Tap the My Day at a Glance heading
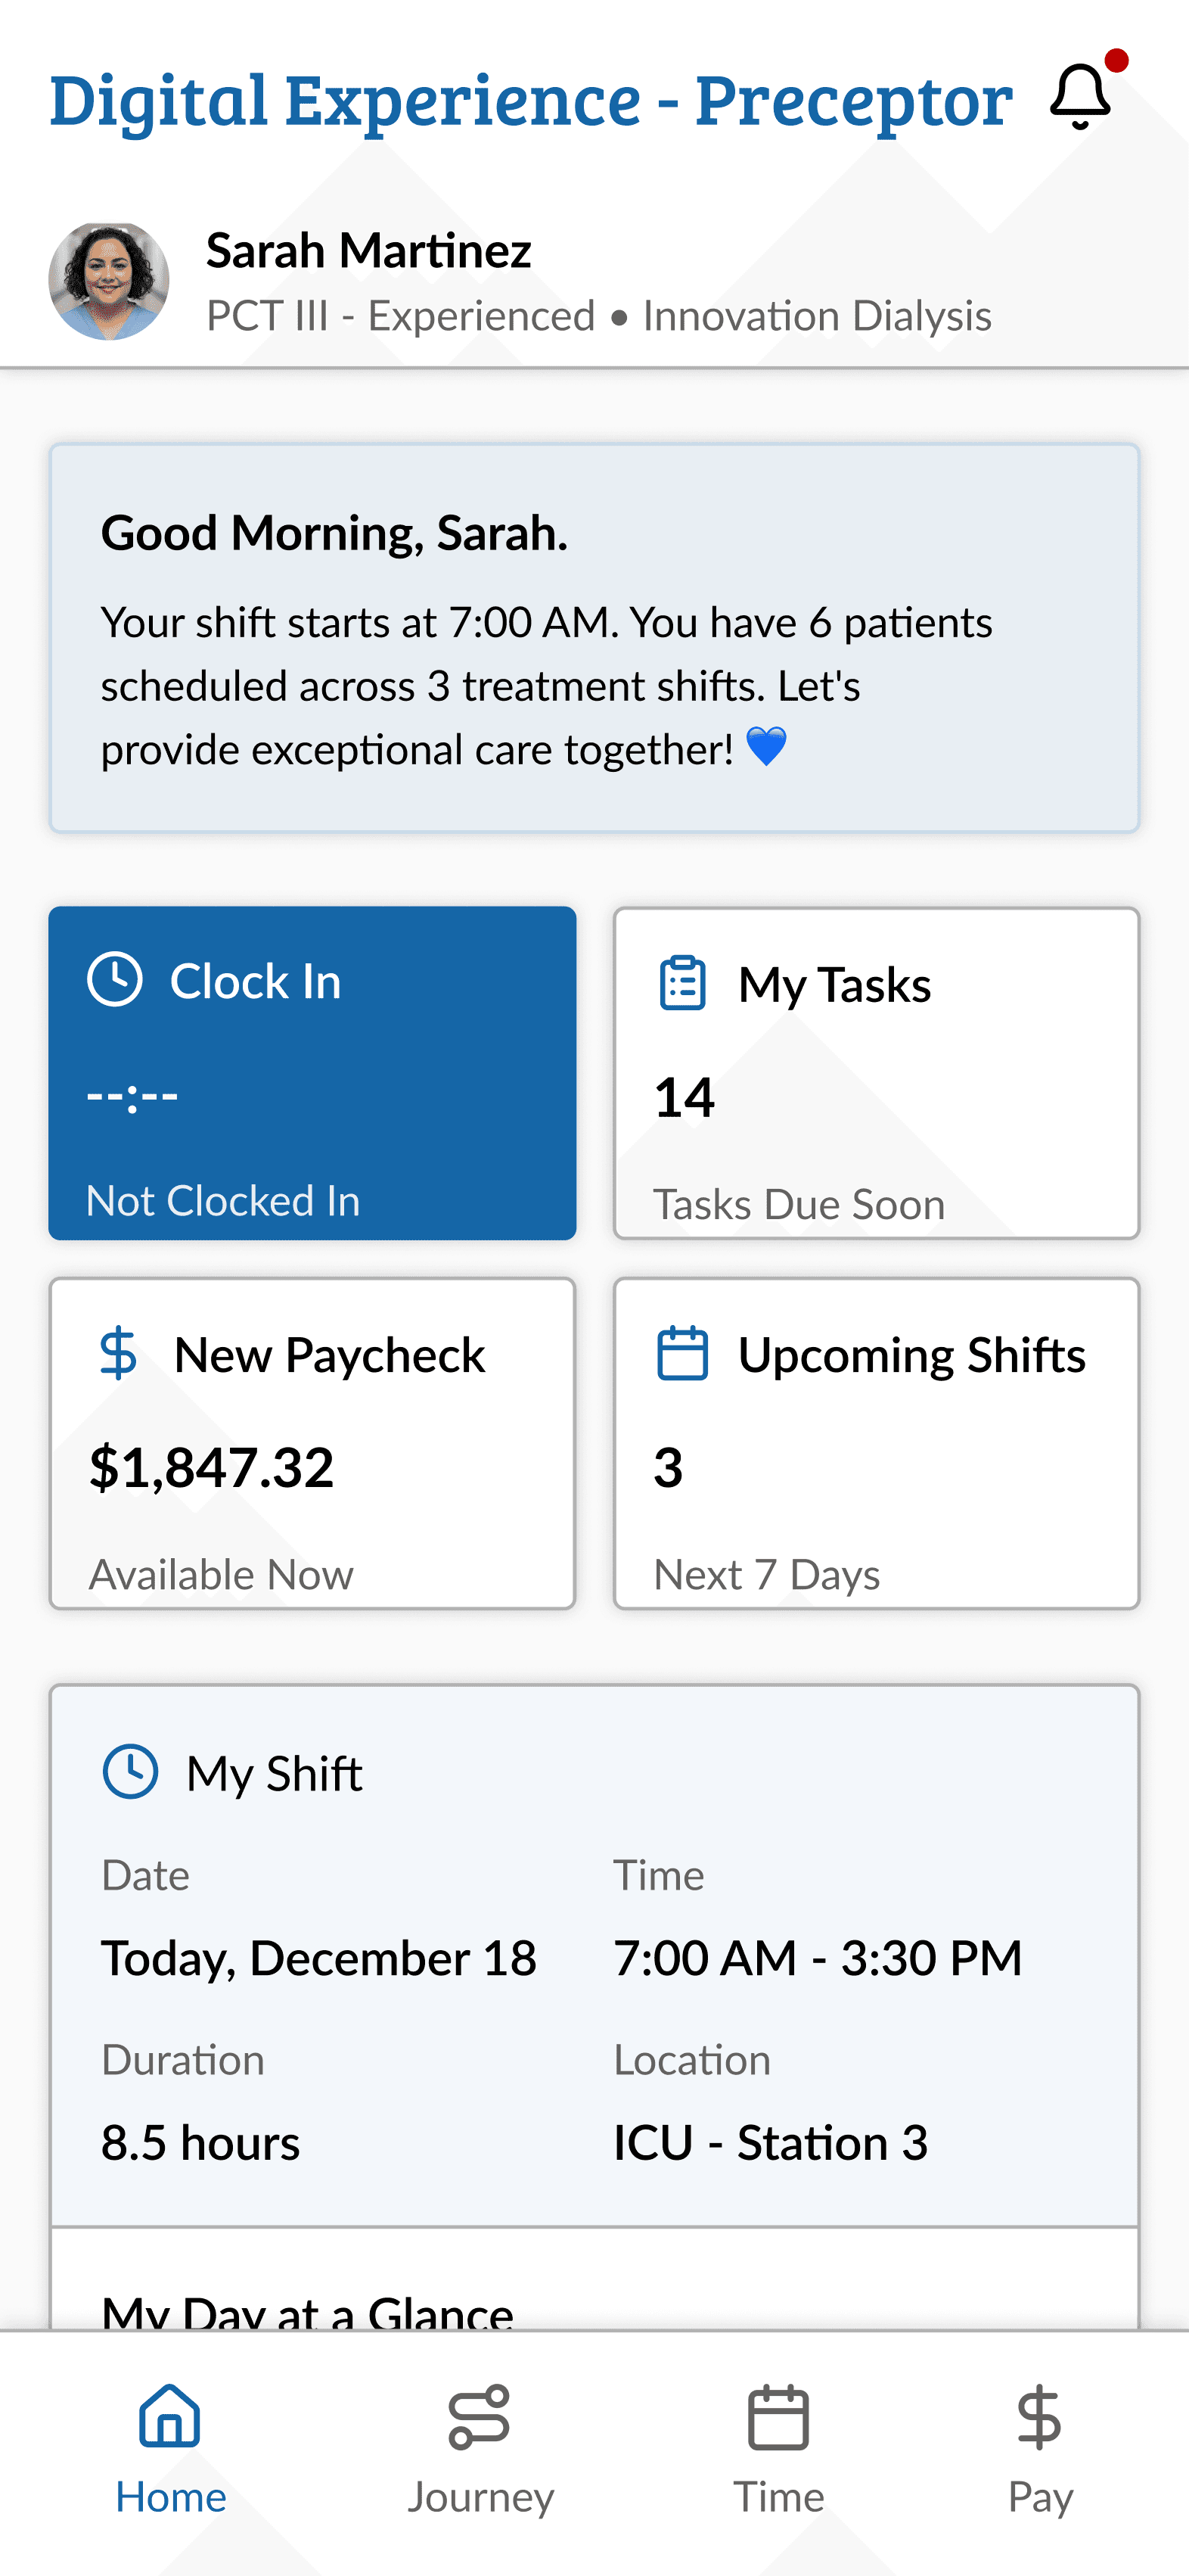1189x2576 pixels. coord(308,2311)
